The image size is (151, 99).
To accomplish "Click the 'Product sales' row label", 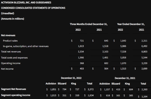I will pyautogui.click(x=10, y=41).
